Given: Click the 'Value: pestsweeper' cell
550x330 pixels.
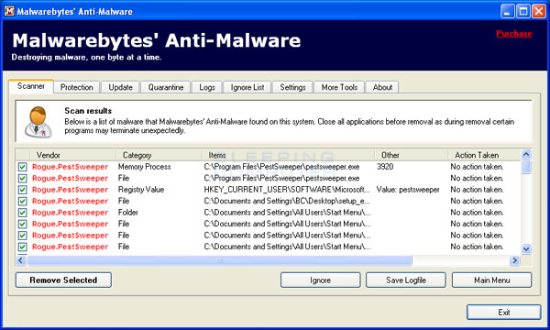Looking at the screenshot, I should coord(408,190).
